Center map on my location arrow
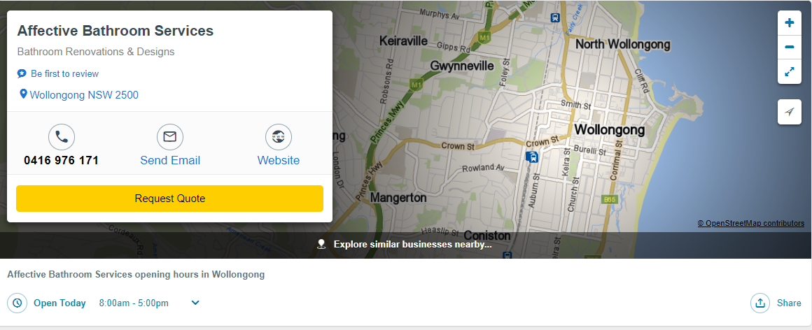 click(789, 112)
